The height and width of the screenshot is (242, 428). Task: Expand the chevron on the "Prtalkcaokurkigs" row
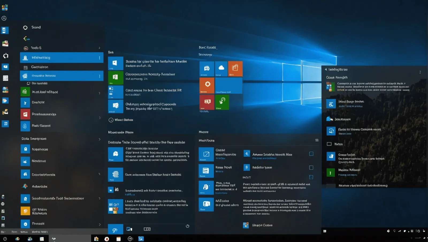[100, 118]
